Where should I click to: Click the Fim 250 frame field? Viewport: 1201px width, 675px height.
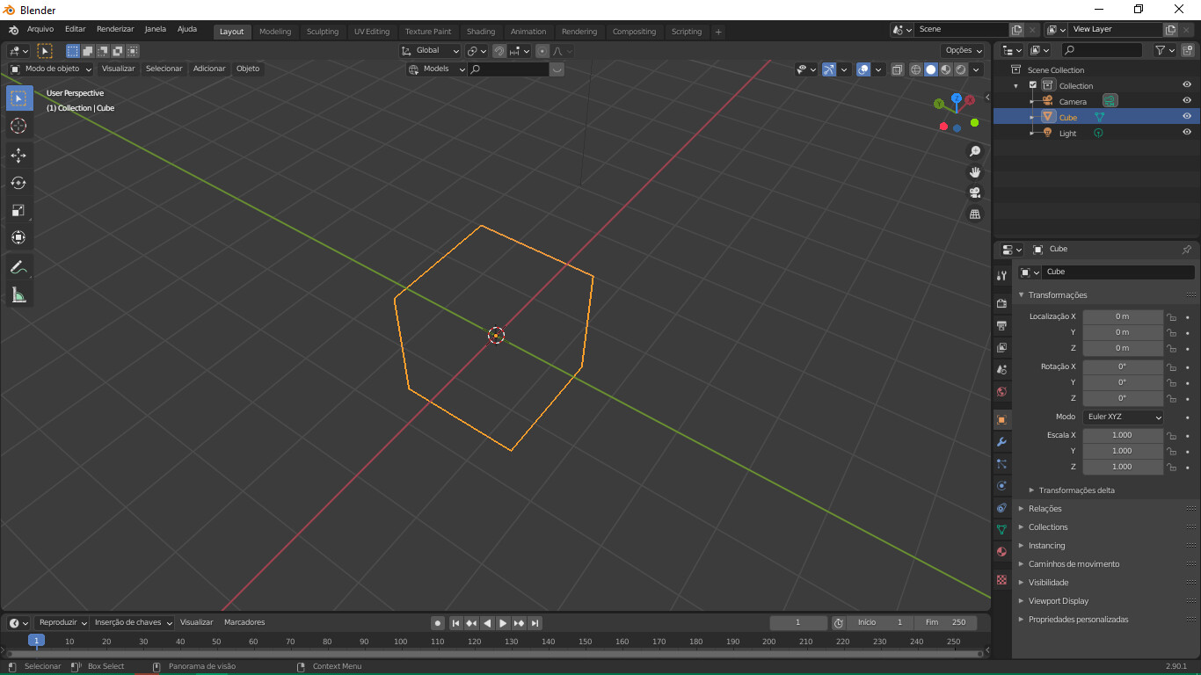coord(945,622)
